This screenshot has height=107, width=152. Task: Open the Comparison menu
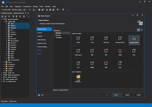[x=27, y=7]
